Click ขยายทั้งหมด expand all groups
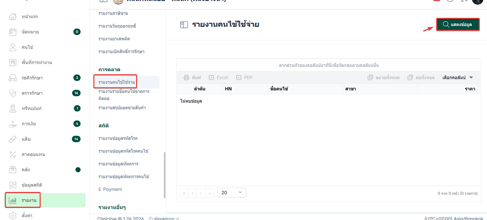This screenshot has height=220, width=487. (383, 78)
